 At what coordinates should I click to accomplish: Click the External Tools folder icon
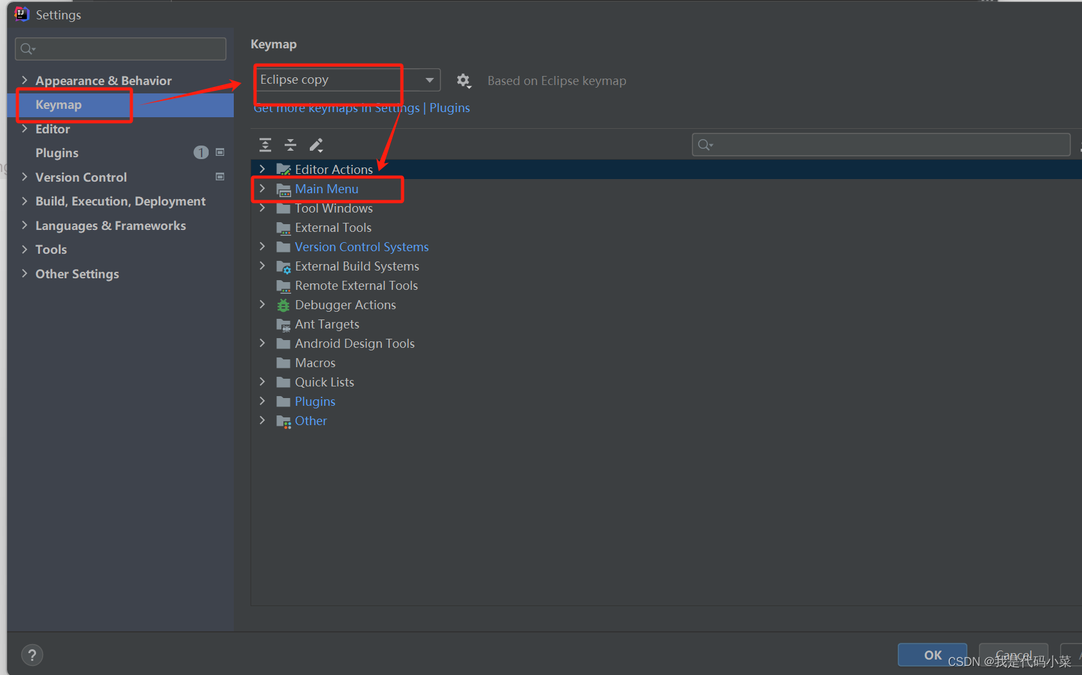[x=283, y=228]
